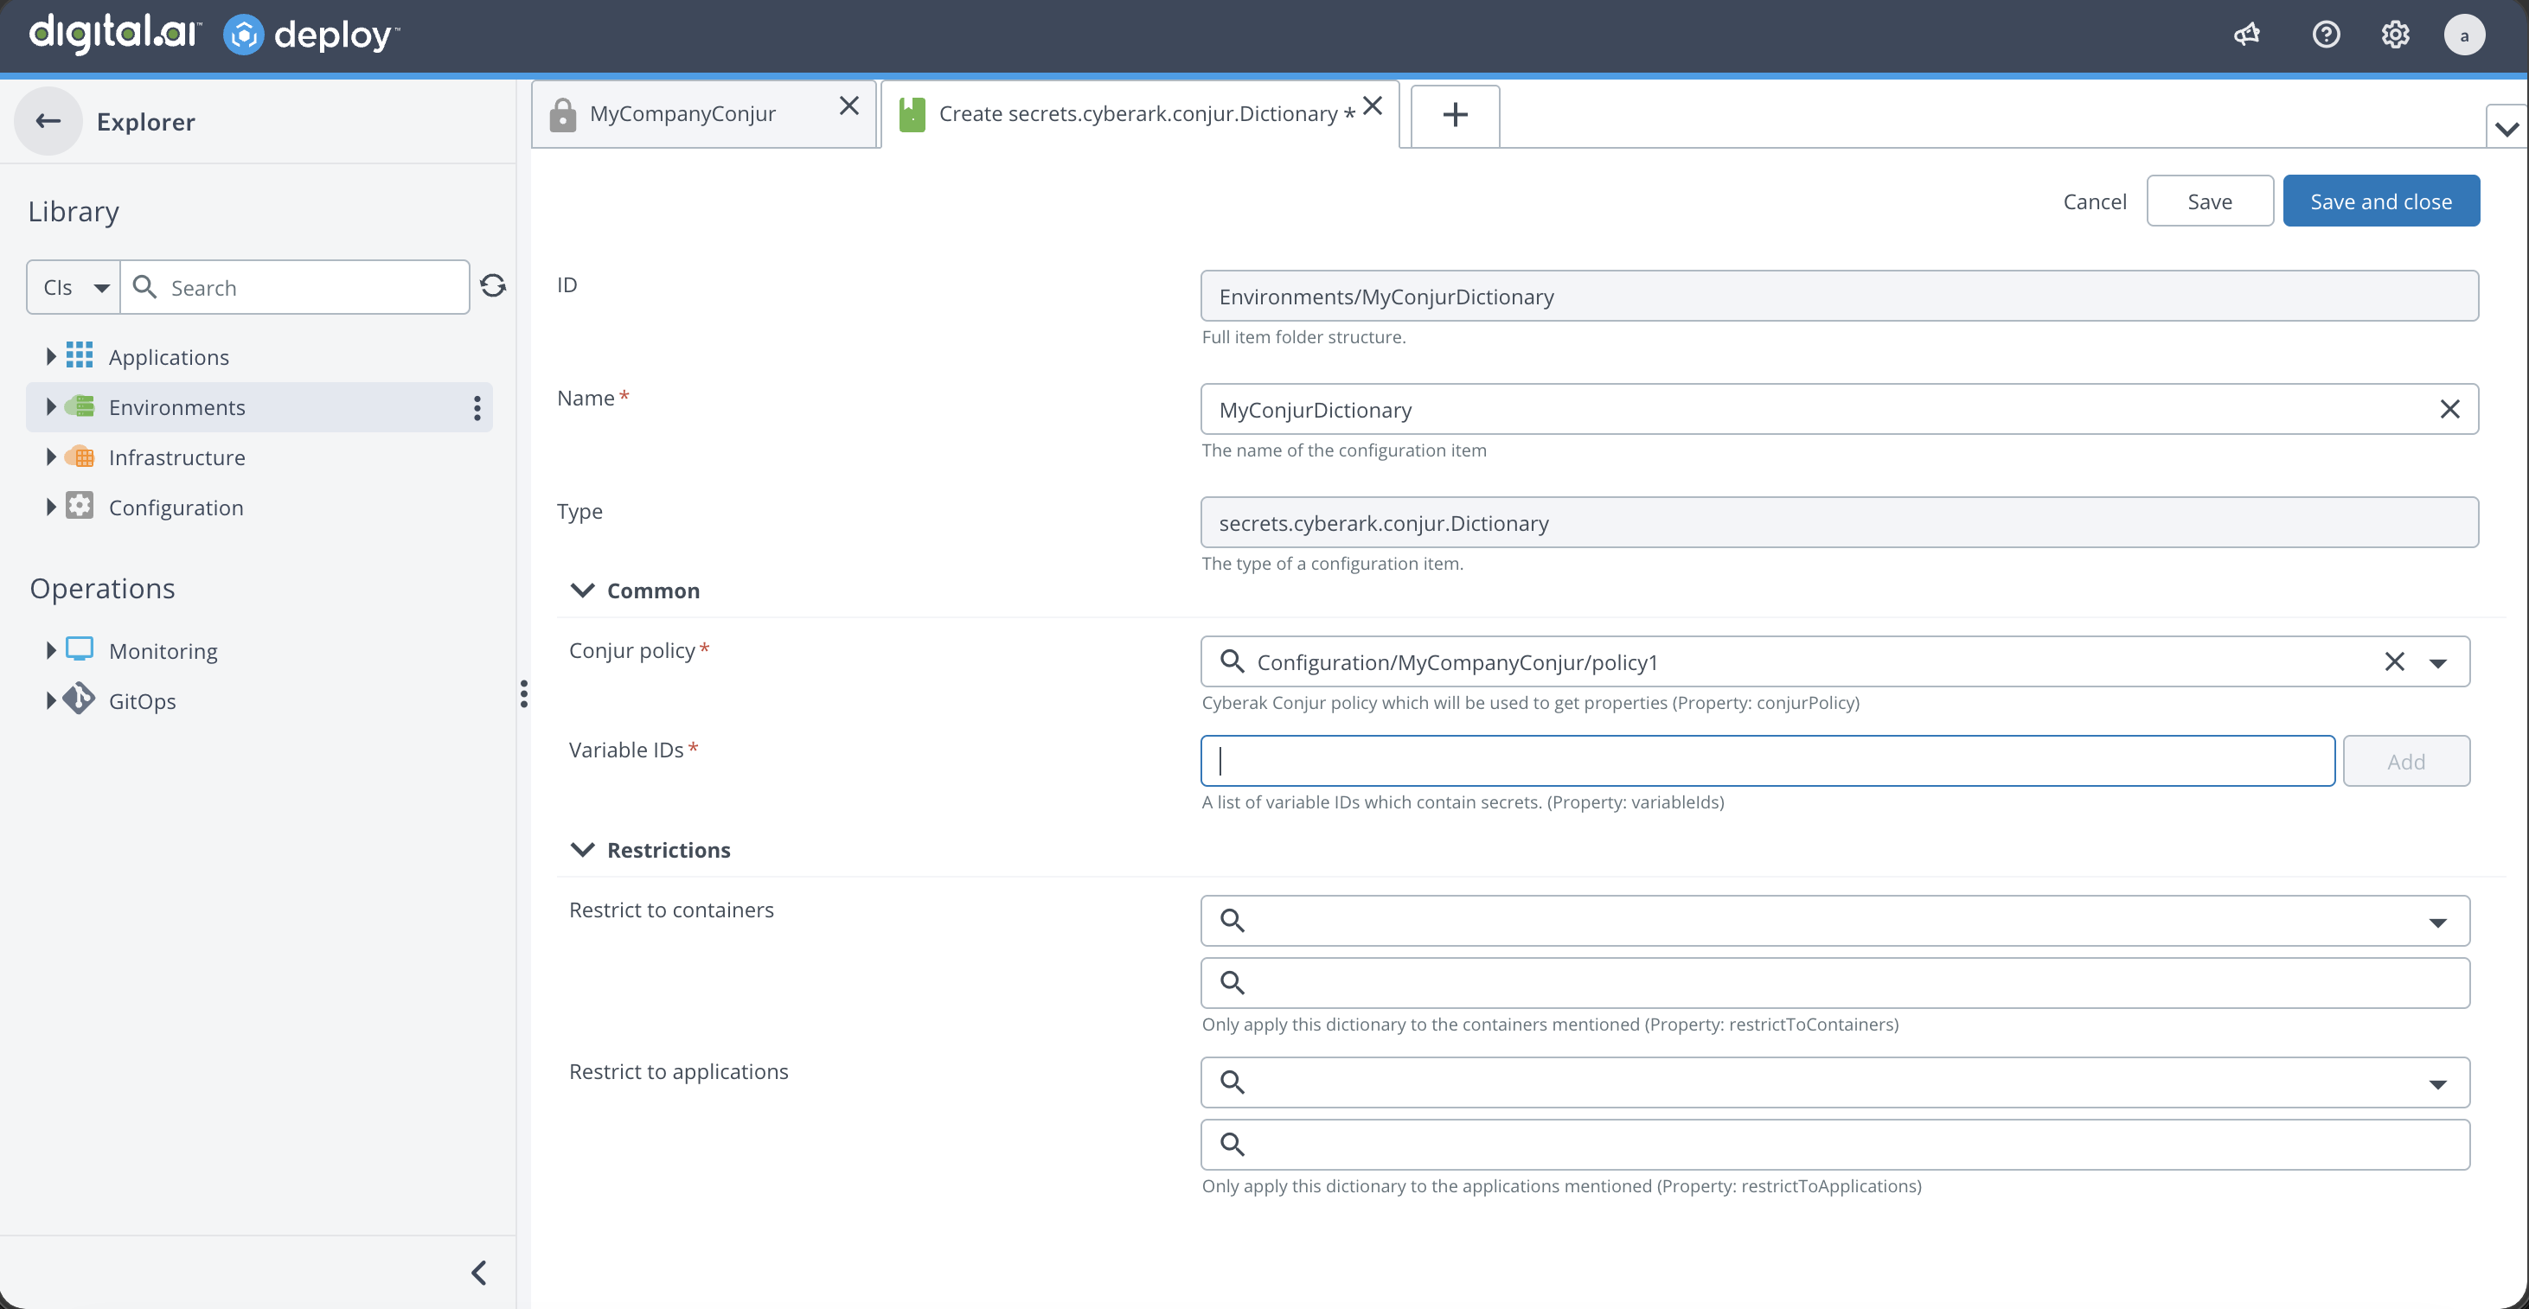Click the Monitoring screen icon

click(x=80, y=648)
